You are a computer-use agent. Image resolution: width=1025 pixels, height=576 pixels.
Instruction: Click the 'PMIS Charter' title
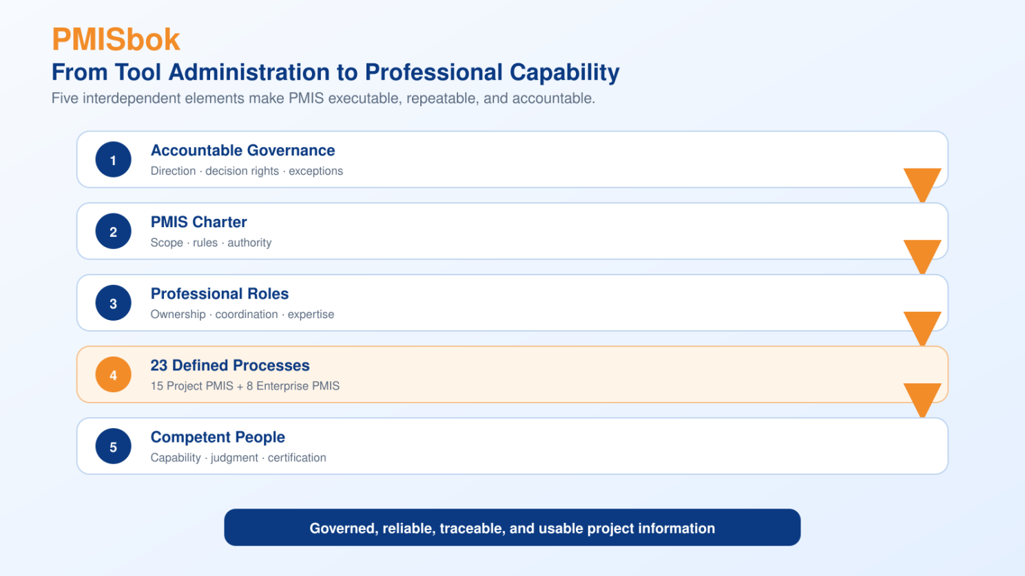pos(198,222)
